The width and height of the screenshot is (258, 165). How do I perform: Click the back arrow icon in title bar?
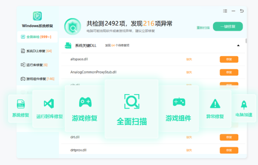click(x=242, y=11)
